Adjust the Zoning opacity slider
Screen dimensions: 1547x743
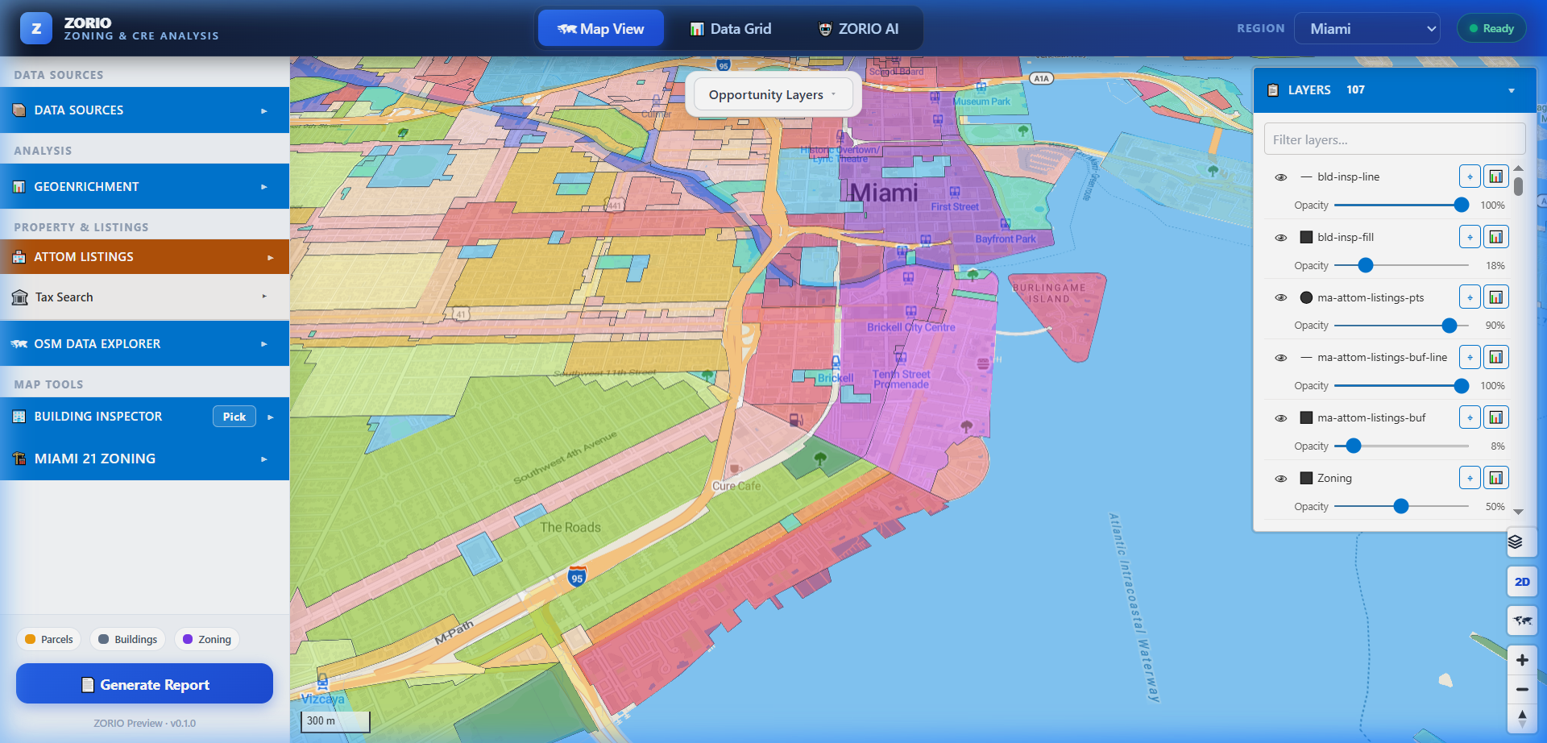pos(1401,506)
